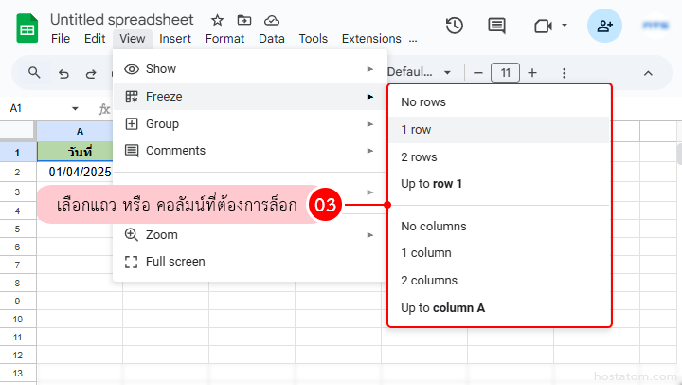Image resolution: width=682 pixels, height=385 pixels.
Task: Open the toolbar three-dot more options
Action: click(565, 73)
